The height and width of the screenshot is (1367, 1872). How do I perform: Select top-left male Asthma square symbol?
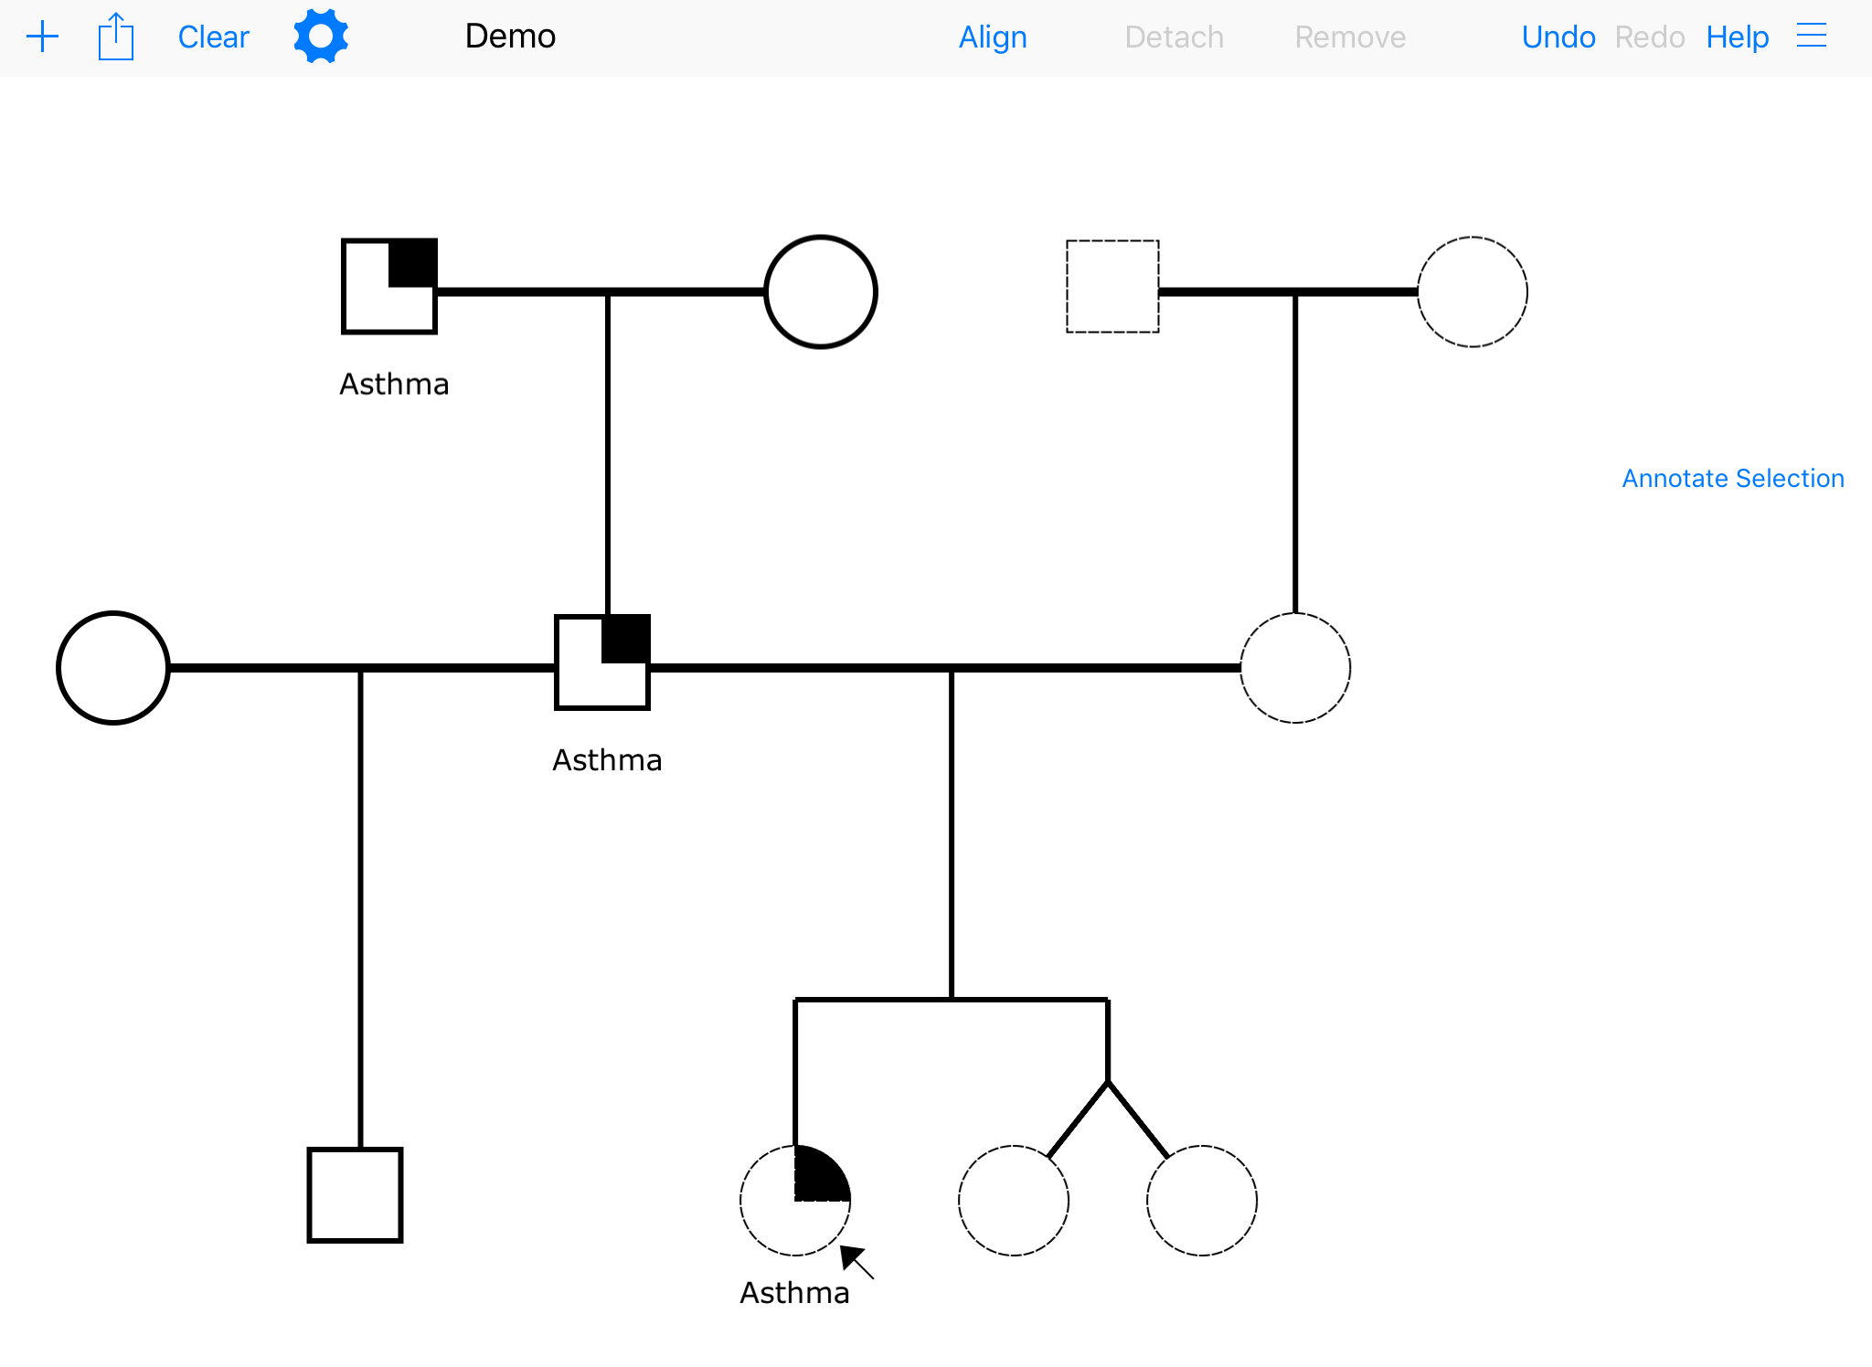click(x=389, y=287)
